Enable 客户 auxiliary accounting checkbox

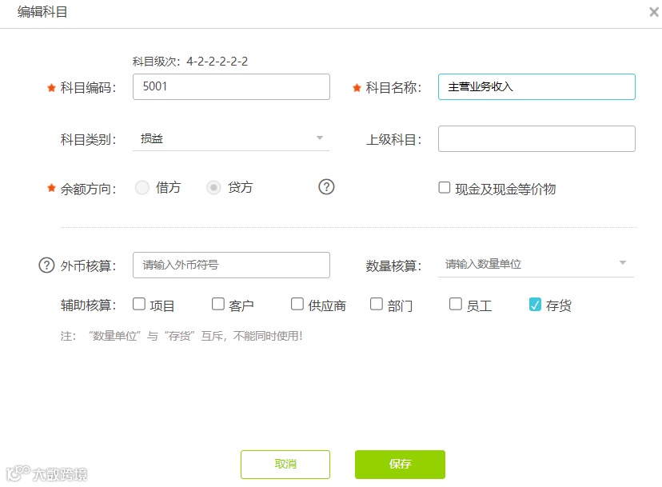point(217,304)
